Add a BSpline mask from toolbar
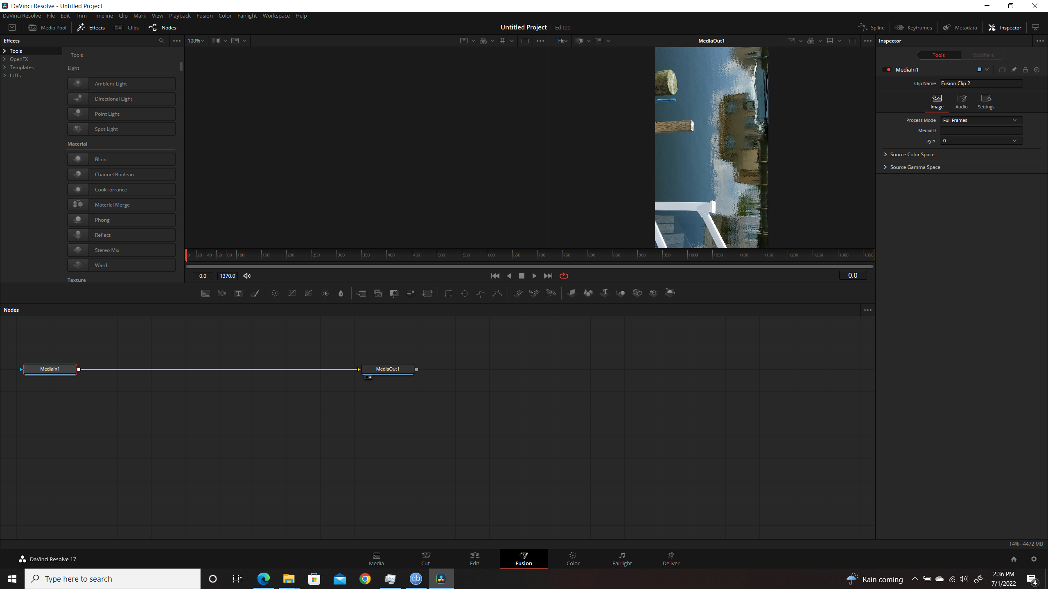 pos(497,293)
